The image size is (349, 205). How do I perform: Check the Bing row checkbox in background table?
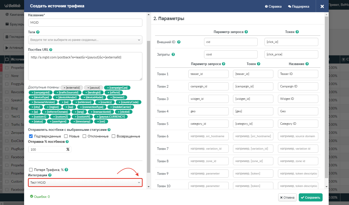[x=7, y=108]
